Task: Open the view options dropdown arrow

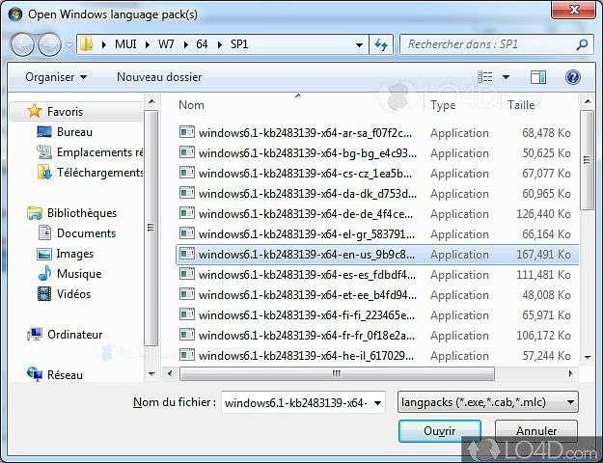Action: (506, 77)
